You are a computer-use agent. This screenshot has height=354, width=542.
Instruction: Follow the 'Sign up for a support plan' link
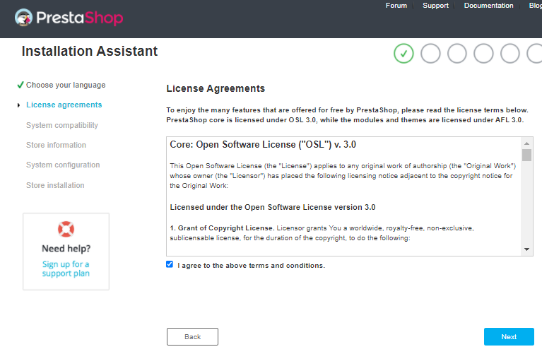[66, 269]
